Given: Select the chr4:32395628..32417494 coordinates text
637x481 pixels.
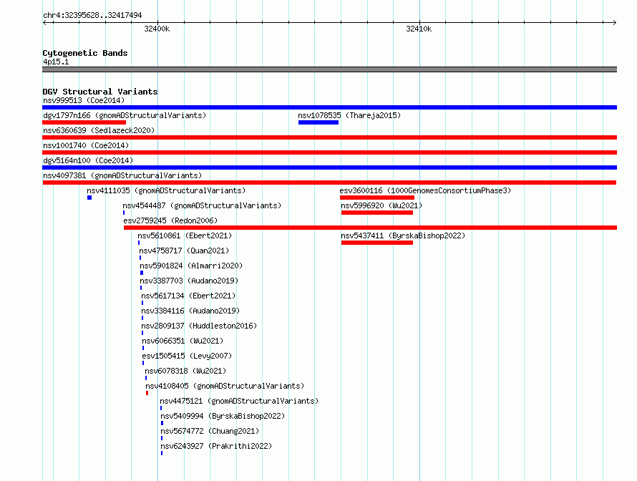Looking at the screenshot, I should pos(92,15).
